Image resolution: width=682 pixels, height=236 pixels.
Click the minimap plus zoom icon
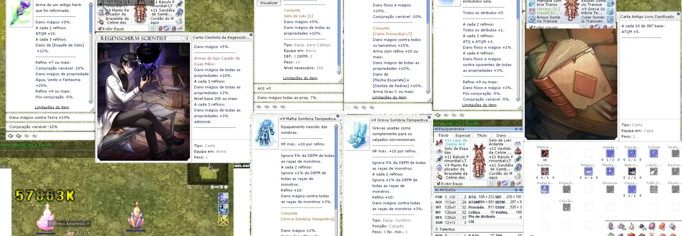coord(212,187)
